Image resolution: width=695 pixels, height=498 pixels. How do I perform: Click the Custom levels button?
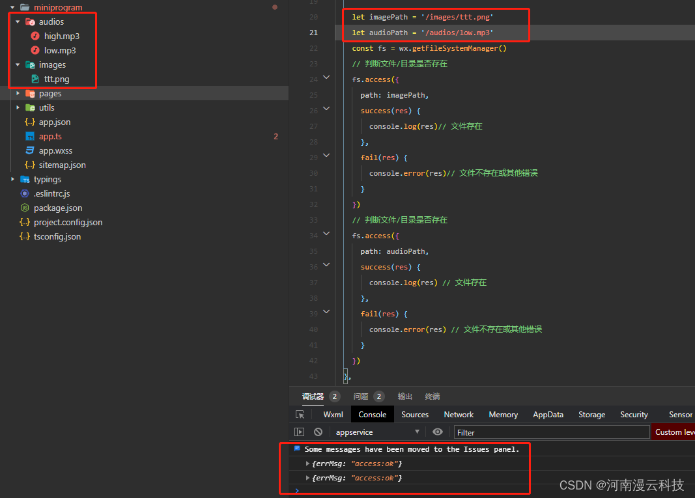tap(674, 432)
